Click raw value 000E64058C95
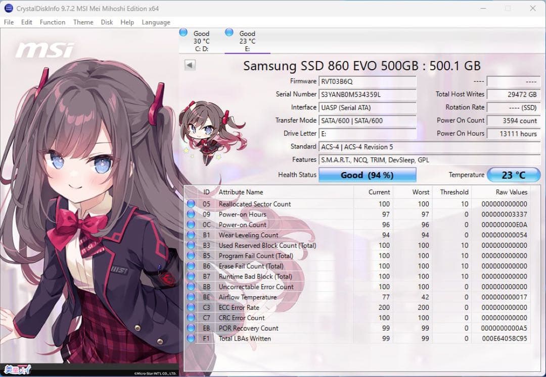Image resolution: width=546 pixels, height=377 pixels. click(505, 339)
